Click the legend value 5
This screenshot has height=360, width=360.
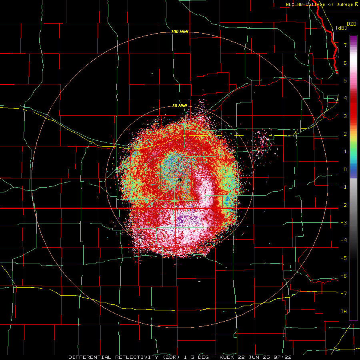click(345, 80)
